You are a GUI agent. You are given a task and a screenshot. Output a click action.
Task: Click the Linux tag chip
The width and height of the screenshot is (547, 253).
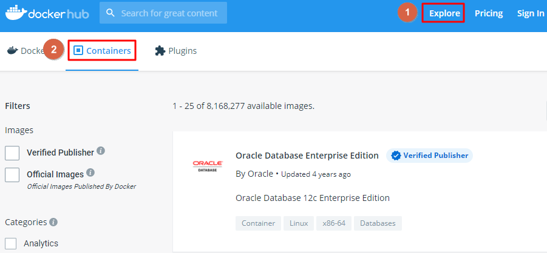click(x=299, y=223)
